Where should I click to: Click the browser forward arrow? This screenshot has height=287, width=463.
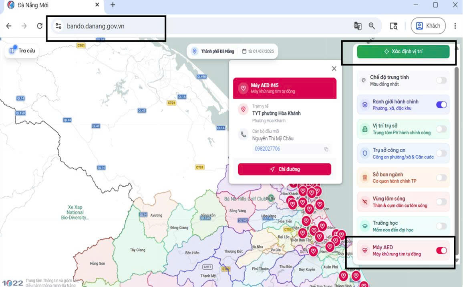(24, 26)
